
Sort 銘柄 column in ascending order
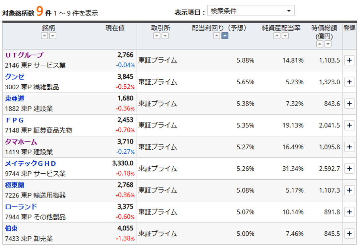(x=44, y=36)
